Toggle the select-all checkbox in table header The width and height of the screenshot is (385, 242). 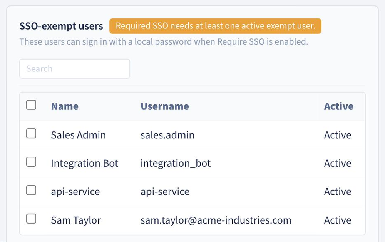[x=31, y=105]
